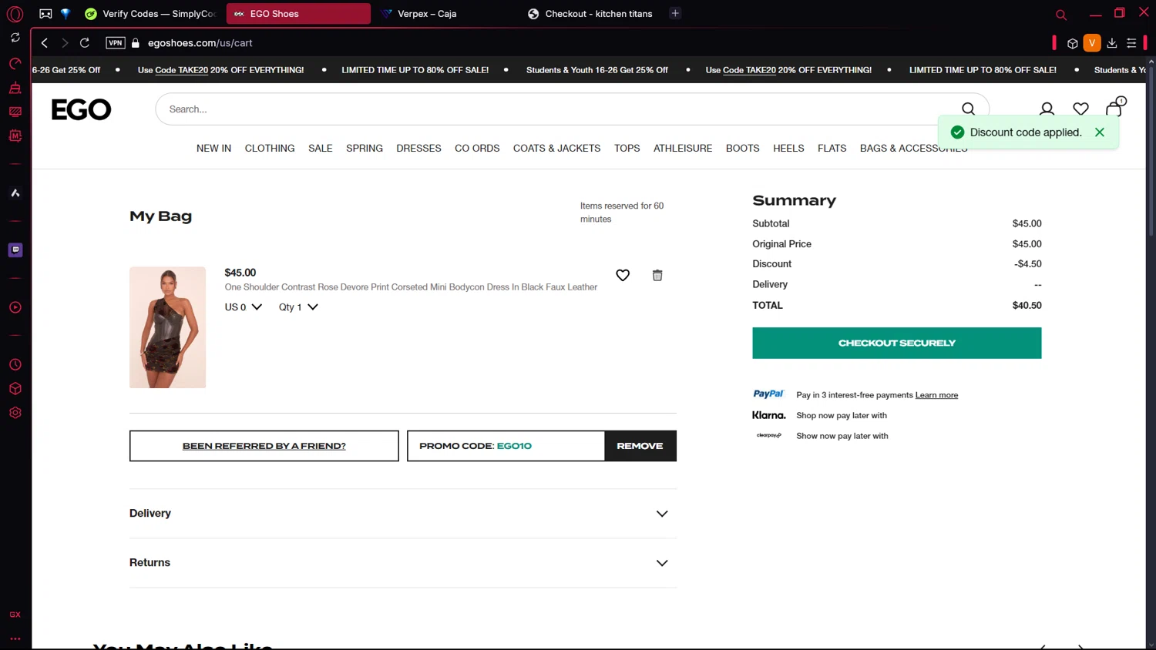Click the padlock site info icon

point(136,43)
